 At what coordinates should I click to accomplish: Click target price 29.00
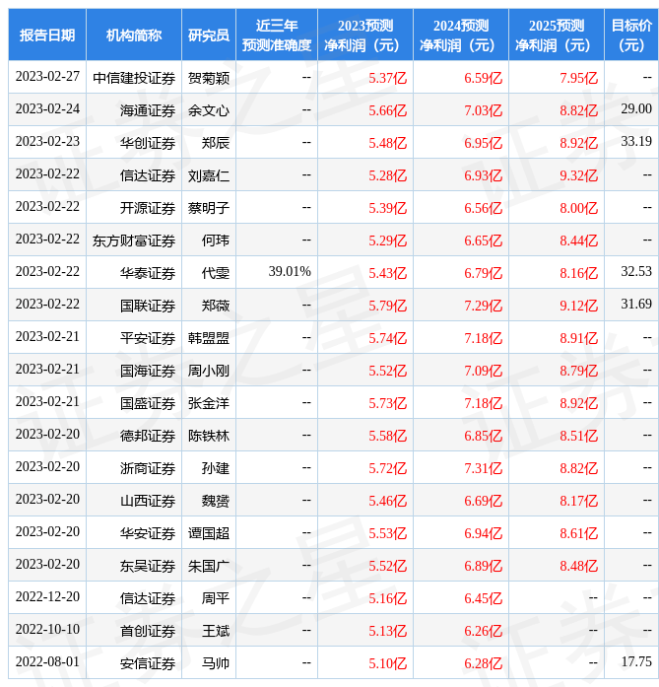tap(636, 108)
